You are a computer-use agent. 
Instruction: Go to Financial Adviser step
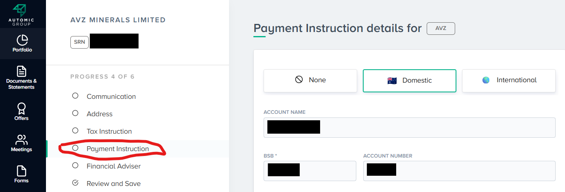click(113, 166)
